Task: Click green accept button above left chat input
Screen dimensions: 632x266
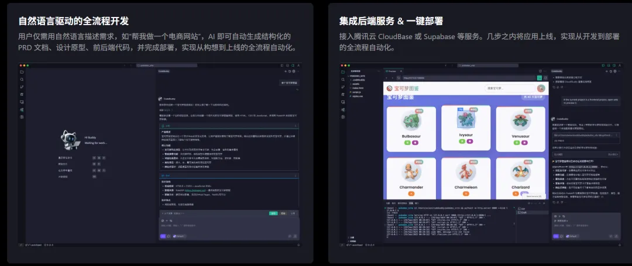Action: [273, 213]
